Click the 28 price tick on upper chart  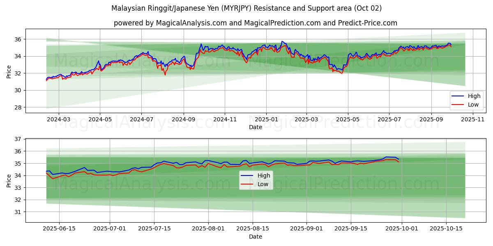pos(18,107)
